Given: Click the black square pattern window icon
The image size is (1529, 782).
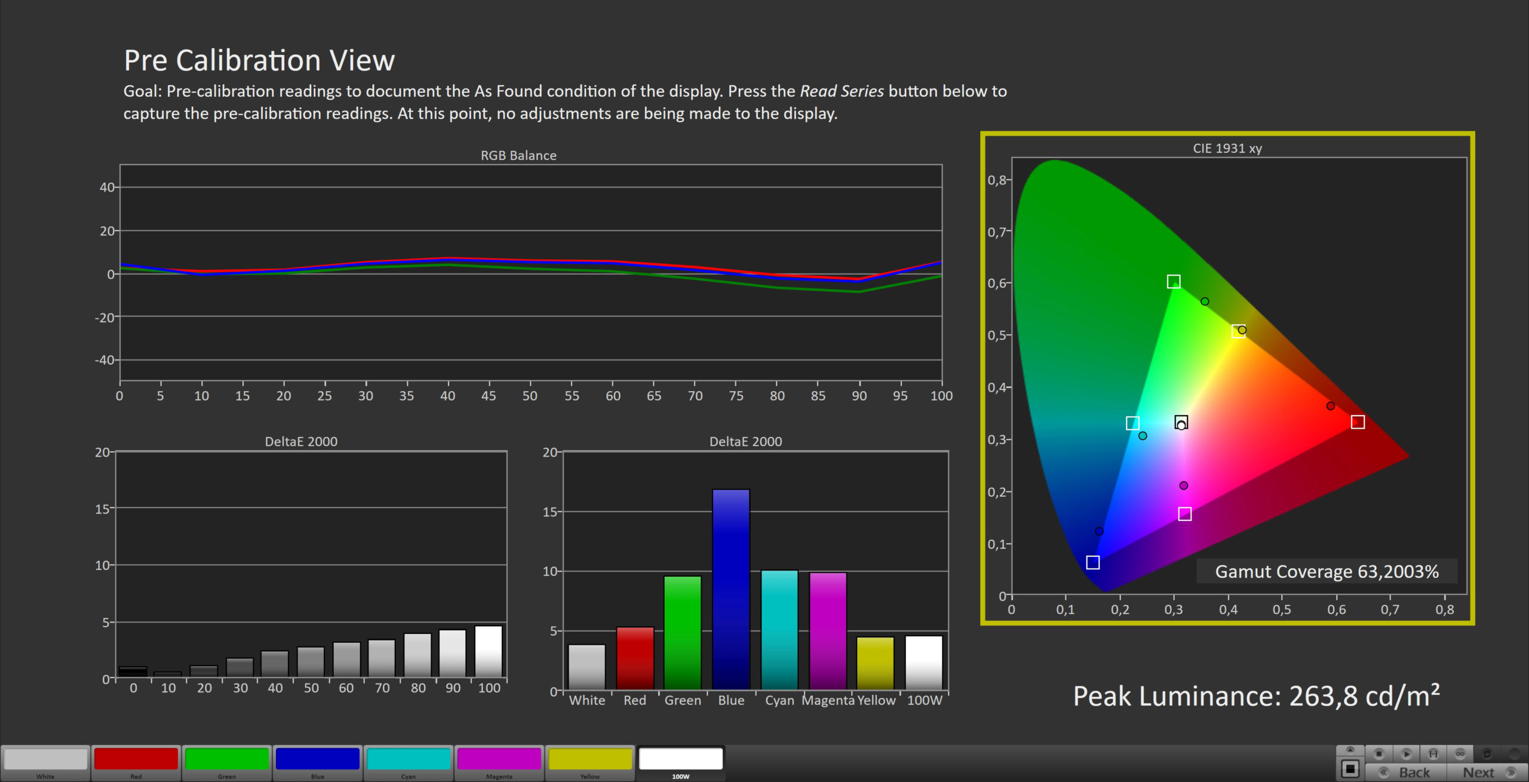Looking at the screenshot, I should pyautogui.click(x=1350, y=769).
